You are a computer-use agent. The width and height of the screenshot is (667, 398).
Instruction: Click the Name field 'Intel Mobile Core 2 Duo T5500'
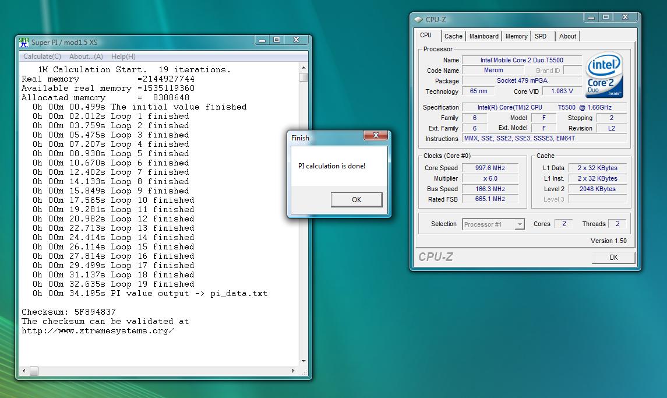[x=521, y=60]
